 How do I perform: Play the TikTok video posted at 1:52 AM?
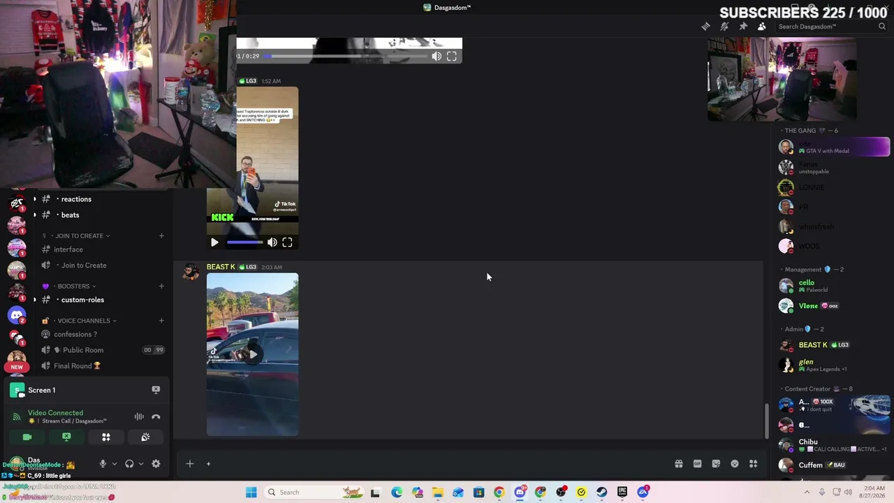214,242
